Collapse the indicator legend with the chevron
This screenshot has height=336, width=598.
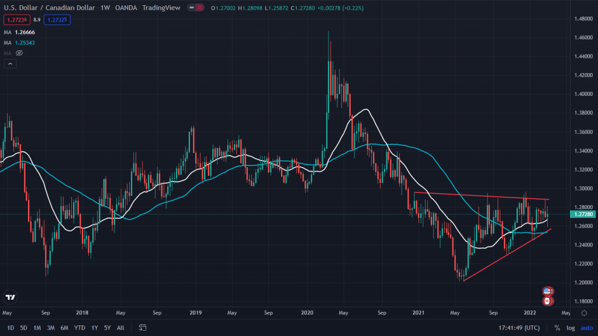coord(10,64)
